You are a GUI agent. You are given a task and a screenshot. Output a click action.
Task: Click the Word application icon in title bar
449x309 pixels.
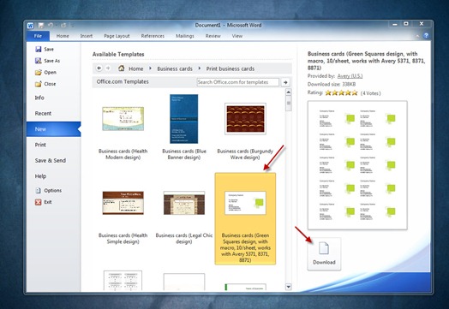coord(31,26)
